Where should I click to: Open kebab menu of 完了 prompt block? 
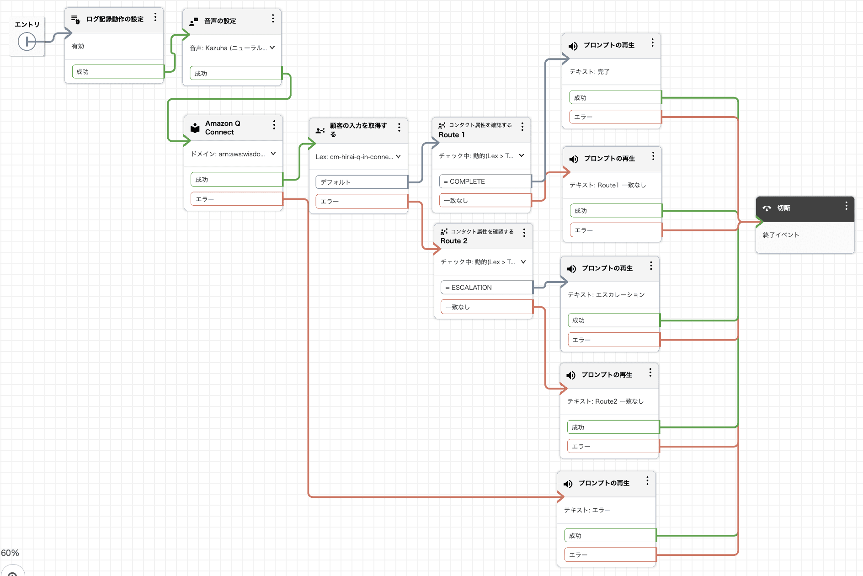point(652,43)
